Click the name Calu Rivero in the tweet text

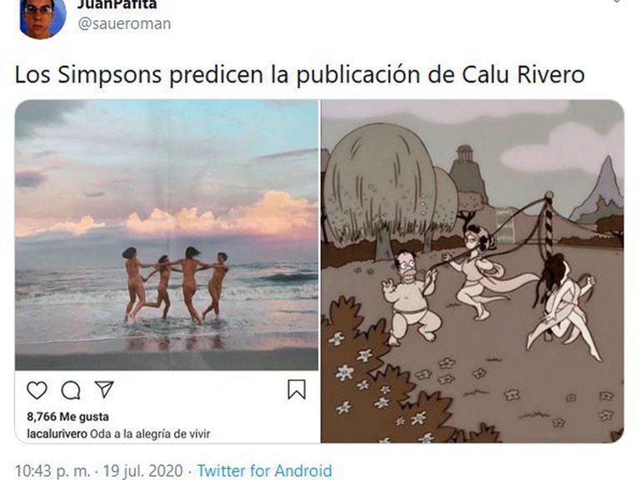pos(523,75)
